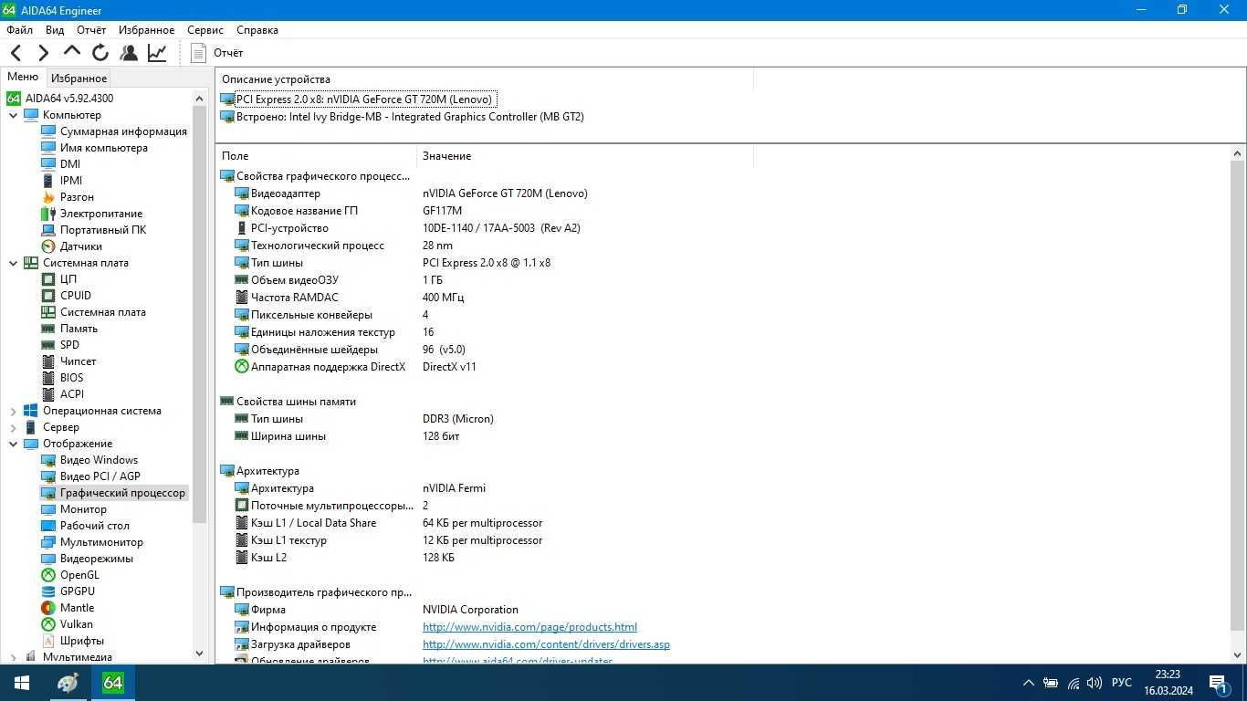Viewport: 1247px width, 701px height.
Task: Expand the Сервер tree node
Action: (x=14, y=427)
